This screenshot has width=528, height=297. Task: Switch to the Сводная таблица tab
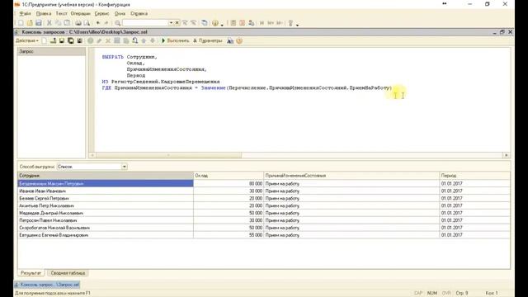click(x=68, y=273)
